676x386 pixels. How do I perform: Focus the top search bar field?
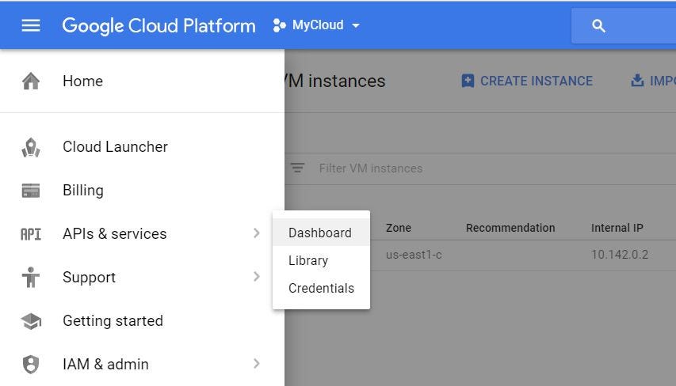(x=624, y=26)
